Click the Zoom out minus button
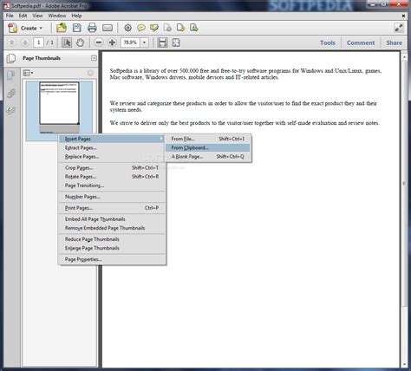Viewport: 411px width, 371px height. pyautogui.click(x=99, y=42)
